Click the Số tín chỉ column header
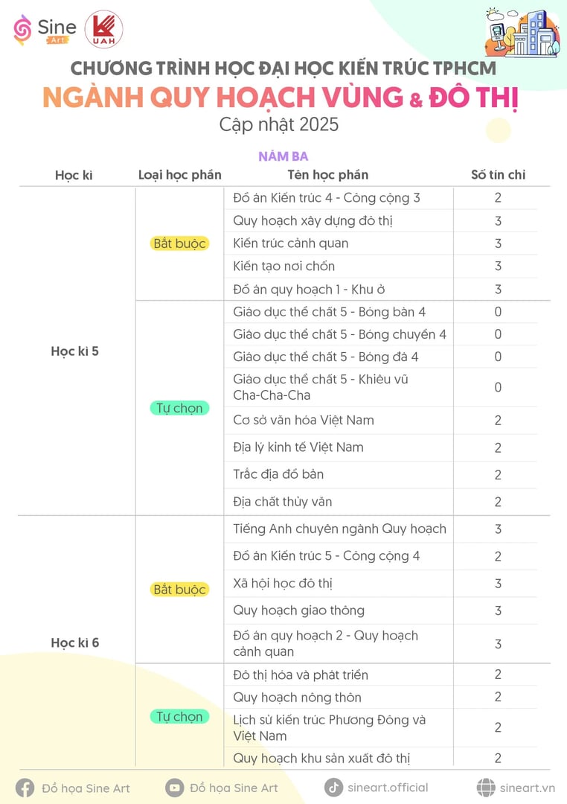 coord(499,175)
